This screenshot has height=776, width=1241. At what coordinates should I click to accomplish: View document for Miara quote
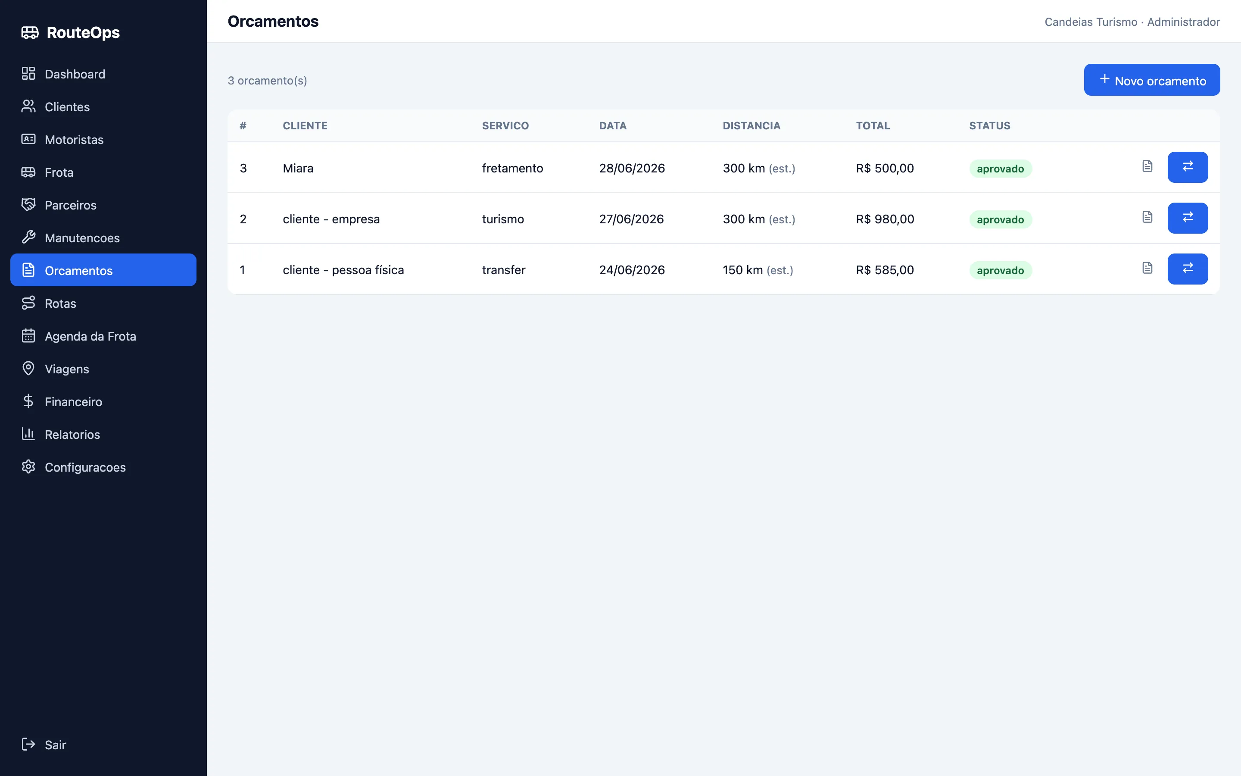pos(1147,166)
